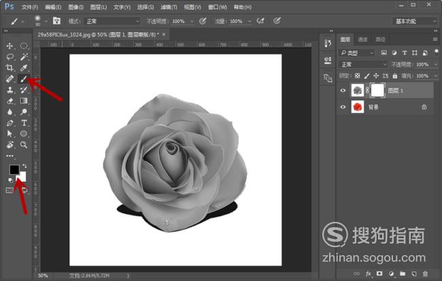
Task: Open the brush preset picker dropdown
Action: (x=46, y=21)
